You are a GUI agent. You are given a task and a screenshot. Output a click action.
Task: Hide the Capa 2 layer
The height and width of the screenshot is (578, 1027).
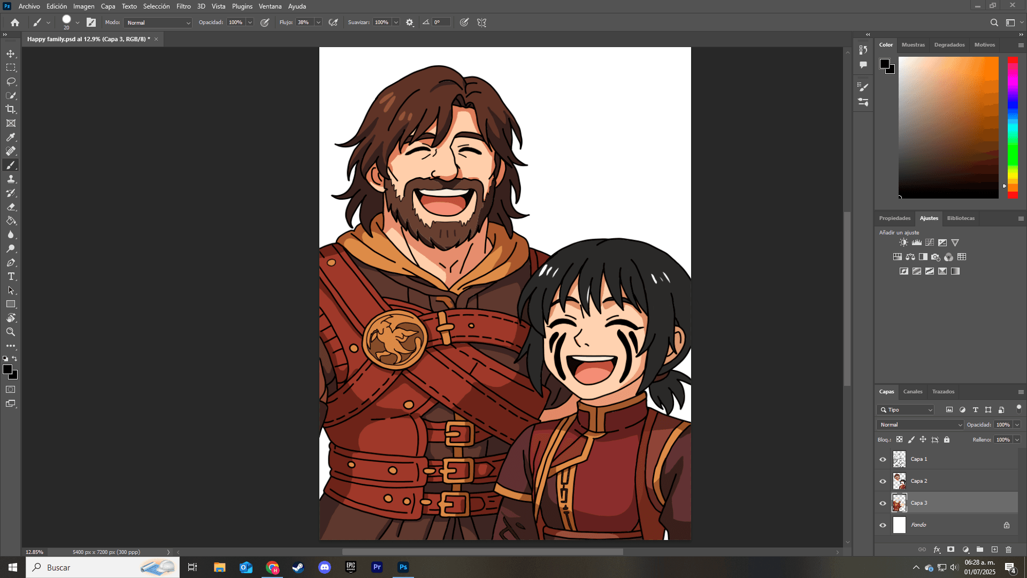(883, 481)
